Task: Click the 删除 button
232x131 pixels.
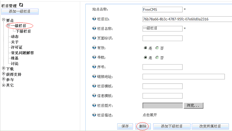Action: point(143,126)
